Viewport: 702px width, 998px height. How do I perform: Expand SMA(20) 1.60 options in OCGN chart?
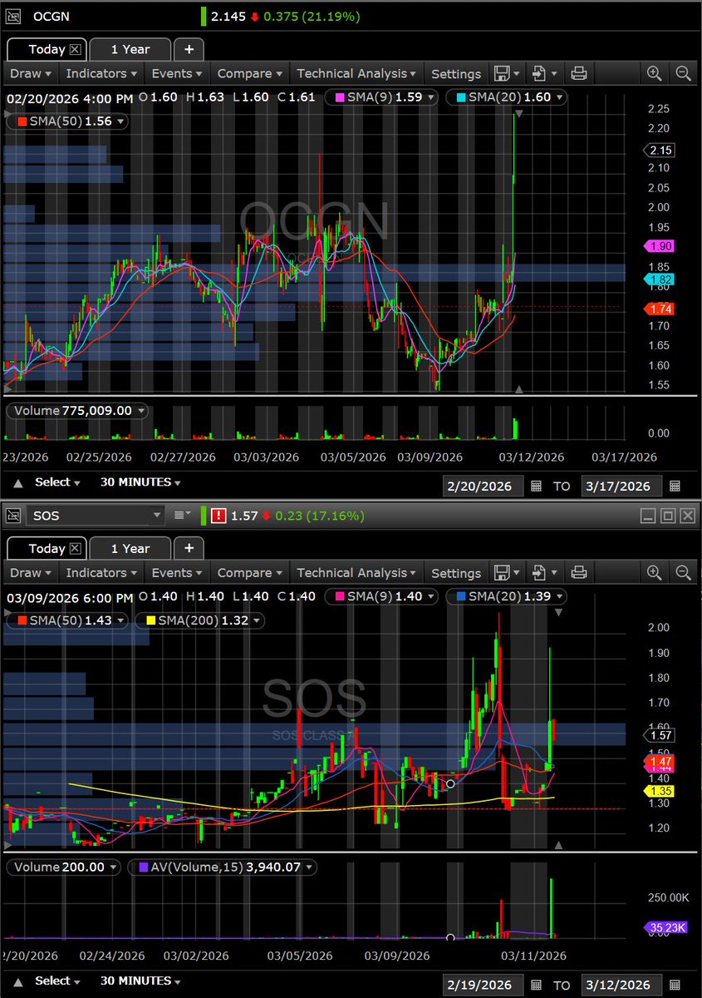click(557, 97)
